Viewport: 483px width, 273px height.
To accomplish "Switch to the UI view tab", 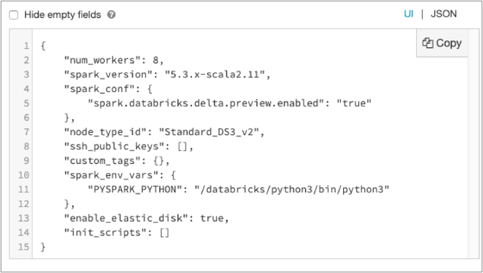I will (409, 13).
